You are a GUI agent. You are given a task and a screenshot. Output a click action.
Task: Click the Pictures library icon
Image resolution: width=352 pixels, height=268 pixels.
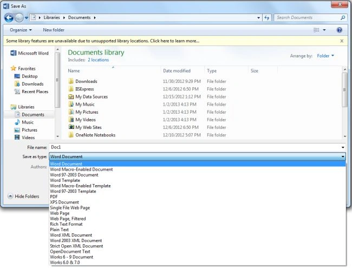[x=17, y=130]
